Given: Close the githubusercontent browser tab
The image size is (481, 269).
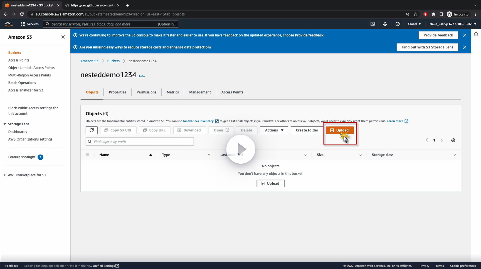Looking at the screenshot, I should coord(118,5).
